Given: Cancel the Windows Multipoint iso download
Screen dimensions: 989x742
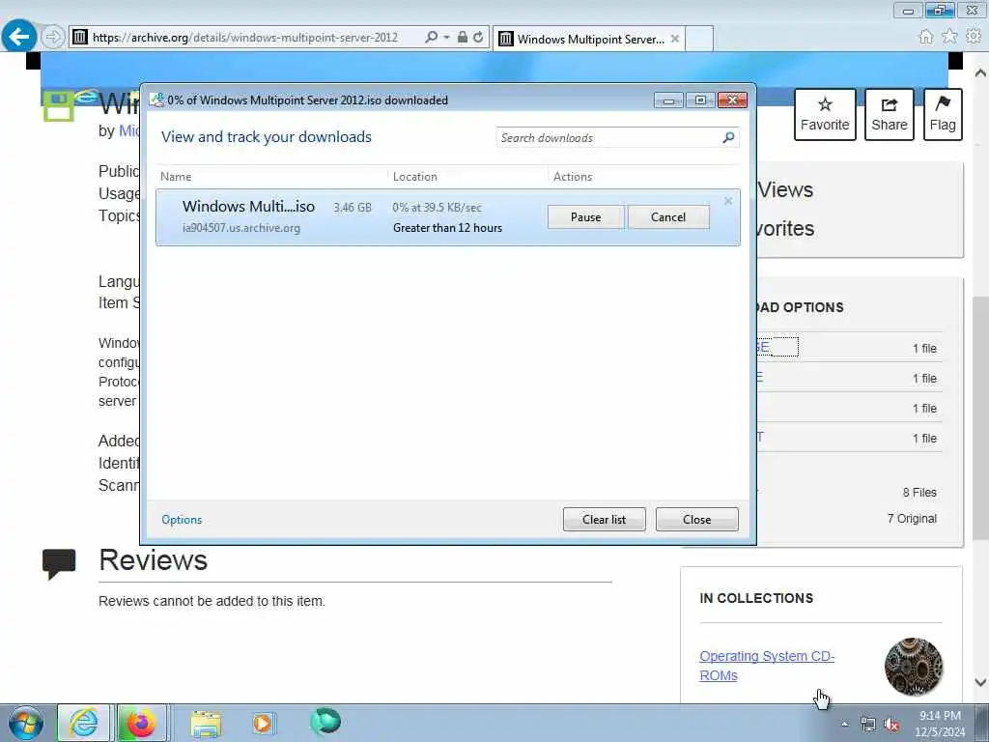Looking at the screenshot, I should click(668, 217).
